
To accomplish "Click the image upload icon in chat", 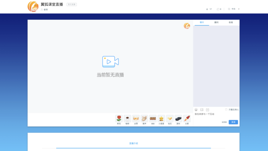I will [x=202, y=109].
